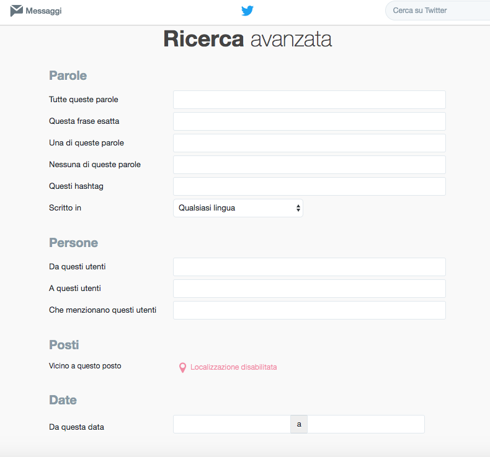The width and height of the screenshot is (490, 457).
Task: Focus the Nessuna di queste parole field
Action: (x=309, y=165)
